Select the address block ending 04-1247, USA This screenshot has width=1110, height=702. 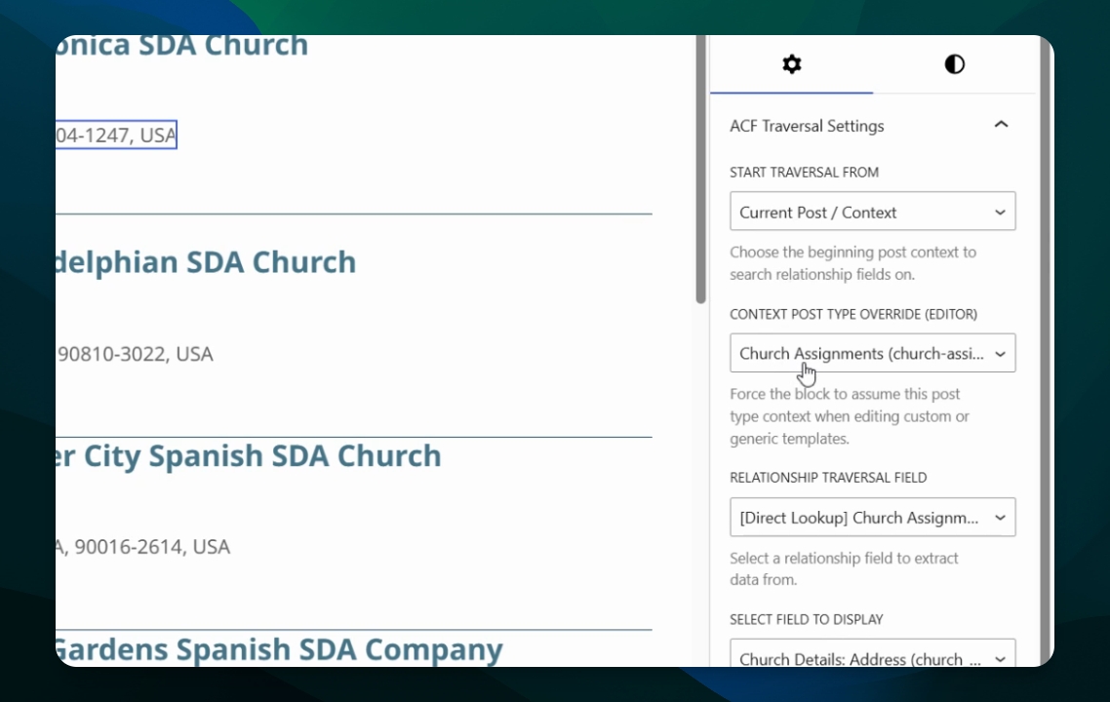click(116, 135)
